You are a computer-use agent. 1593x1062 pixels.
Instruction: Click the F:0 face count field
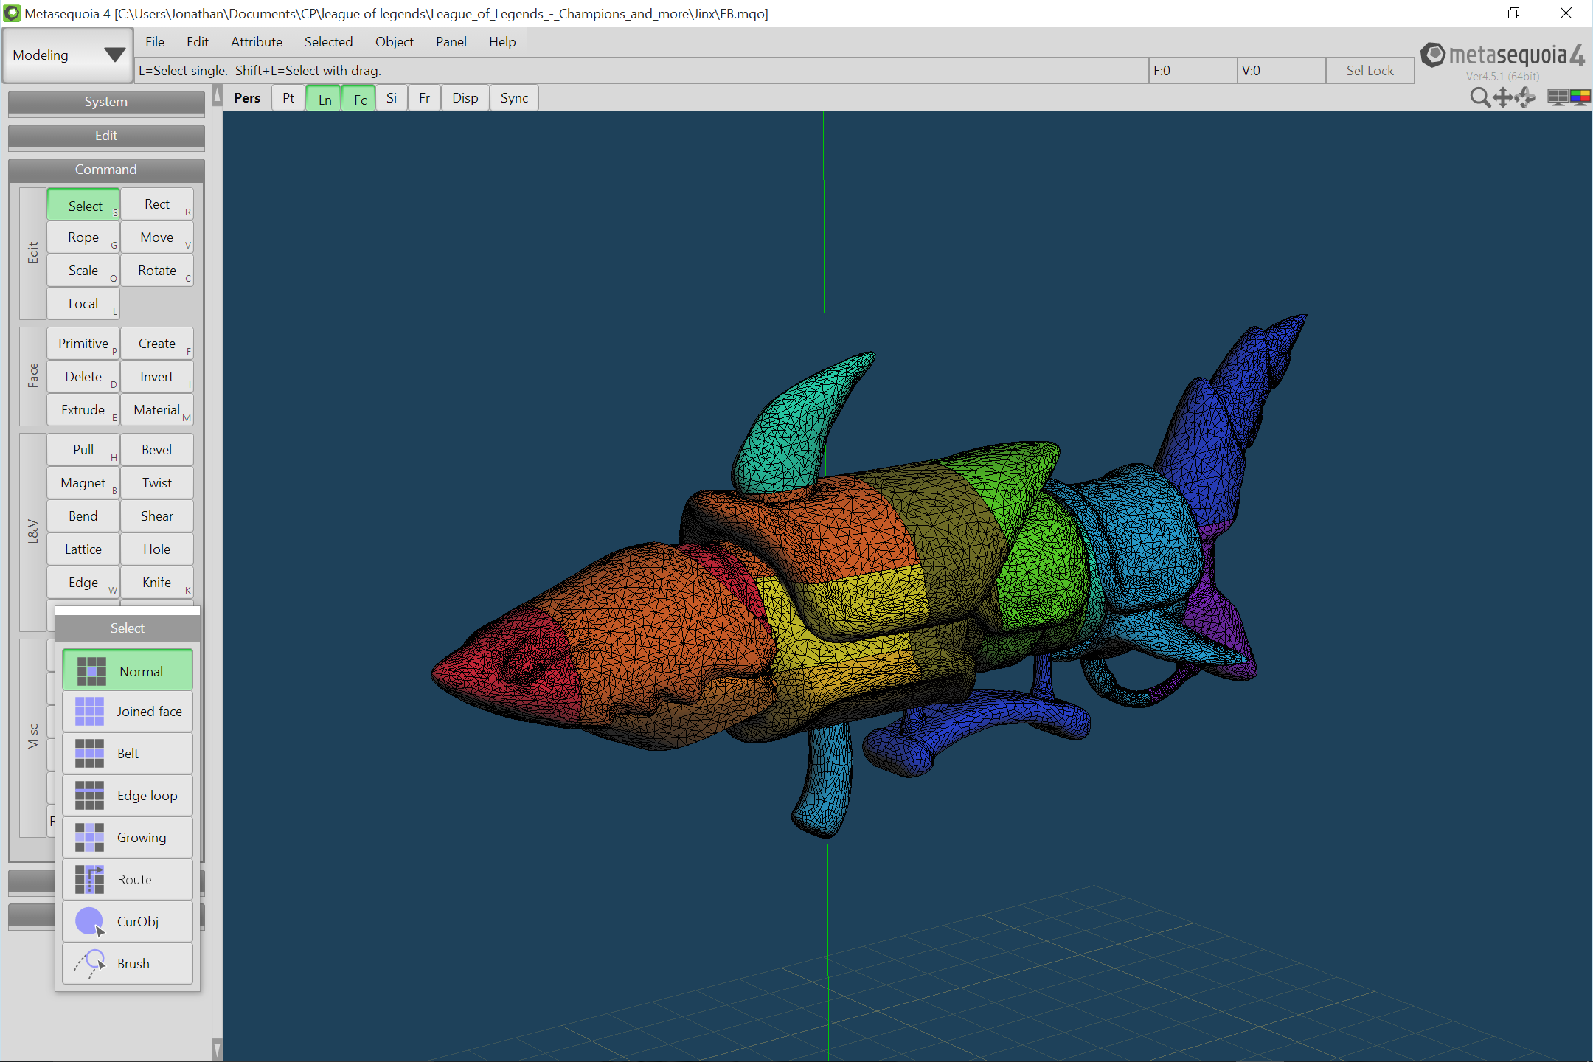pos(1193,71)
